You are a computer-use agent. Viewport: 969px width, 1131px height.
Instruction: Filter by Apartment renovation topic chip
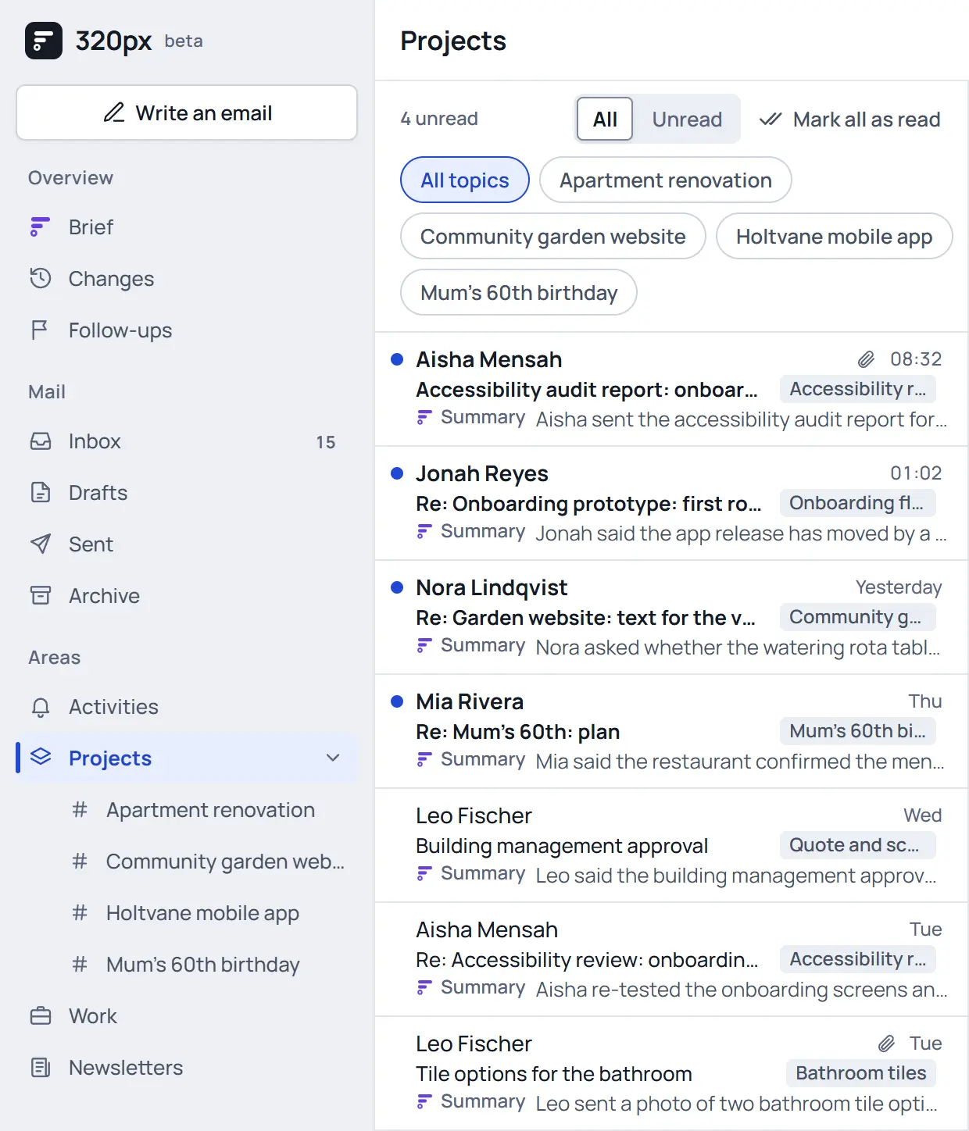(x=666, y=180)
